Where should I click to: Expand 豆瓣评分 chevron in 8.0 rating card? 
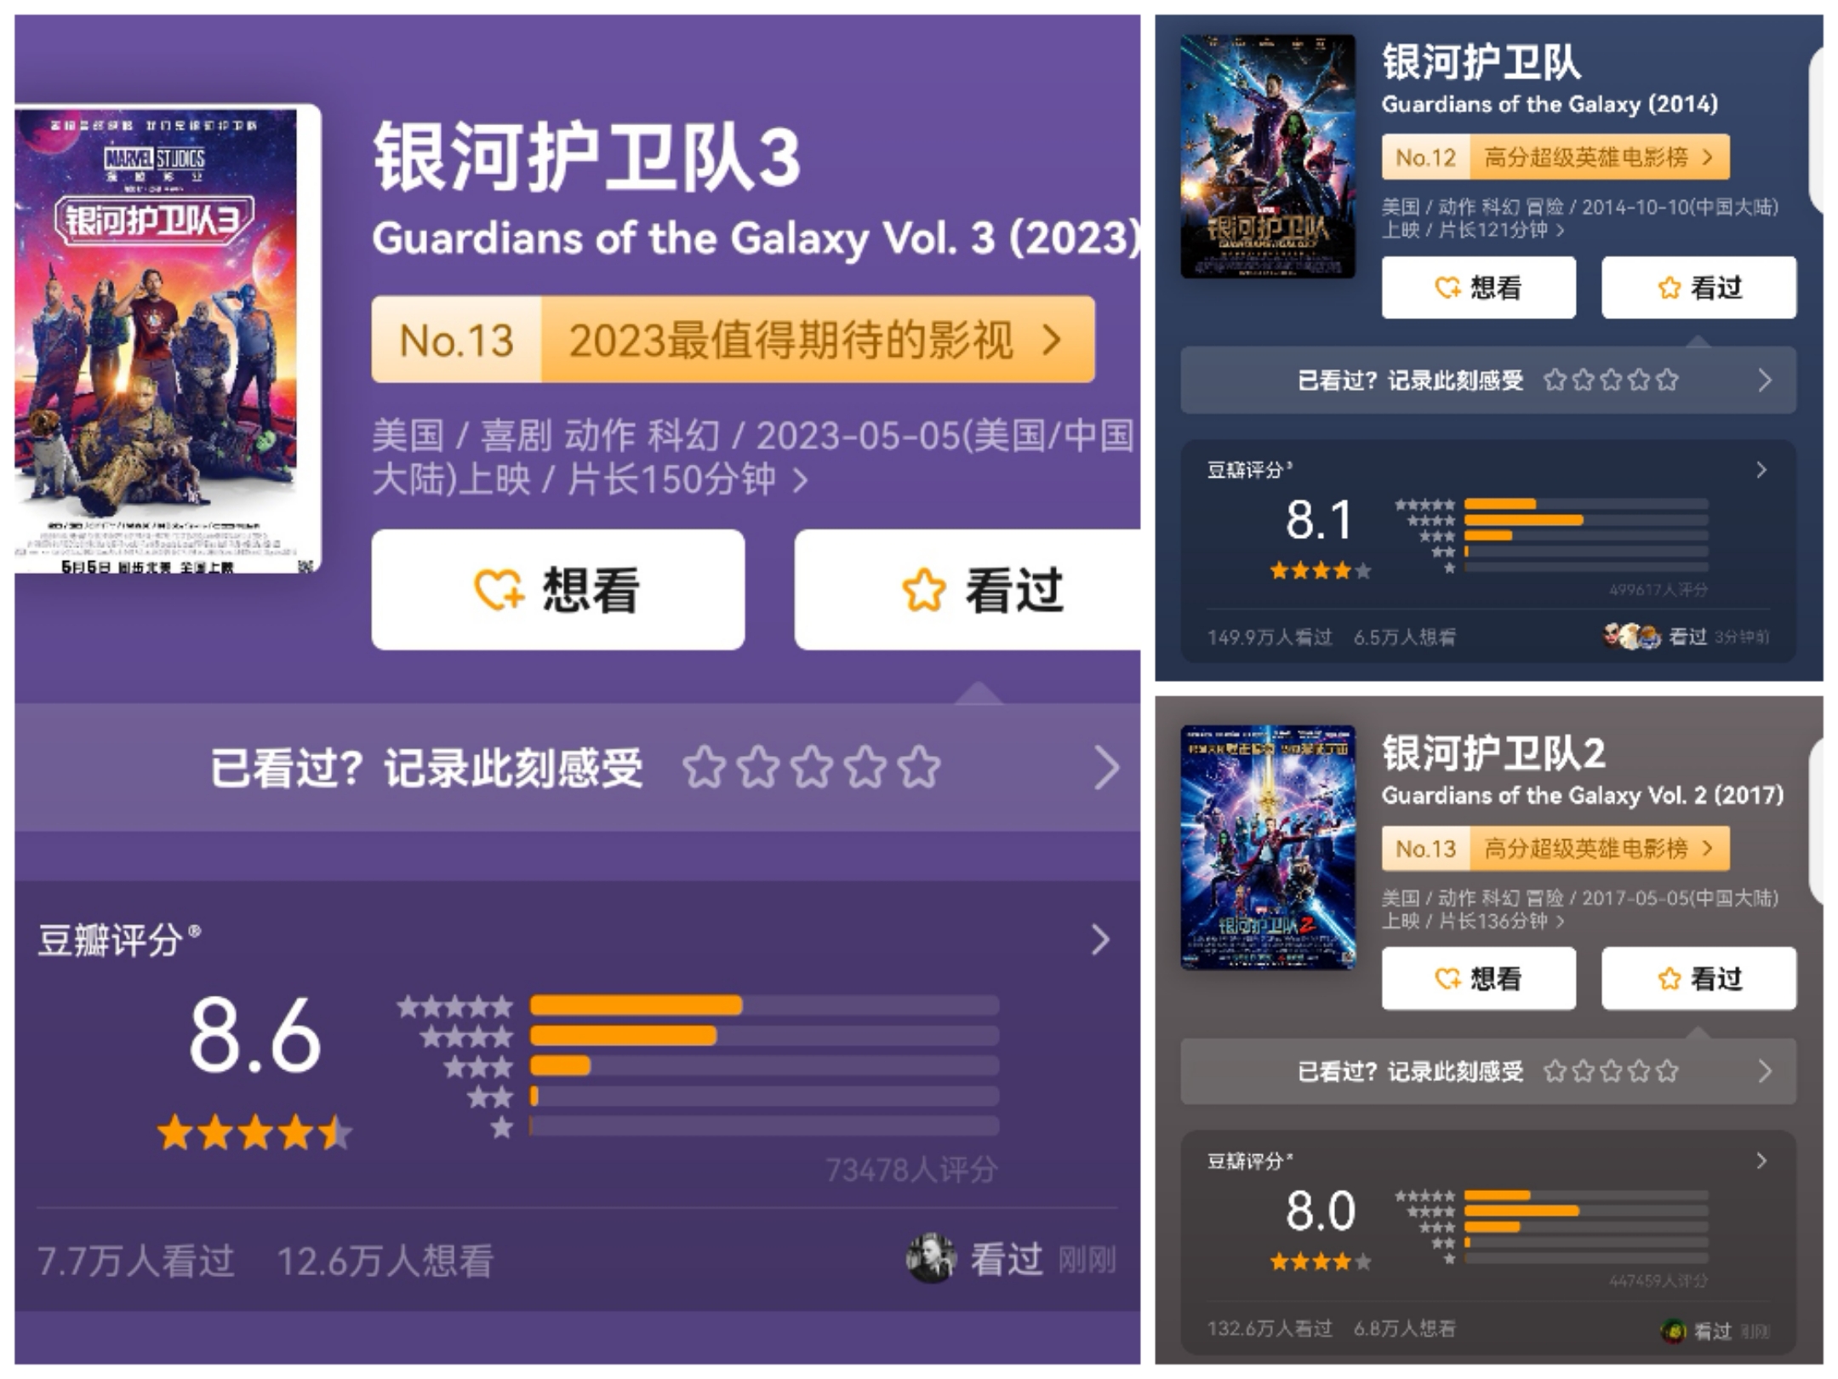pyautogui.click(x=1761, y=1161)
